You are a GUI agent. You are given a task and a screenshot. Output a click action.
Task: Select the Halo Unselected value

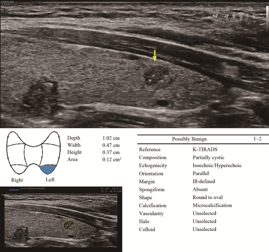(x=204, y=221)
